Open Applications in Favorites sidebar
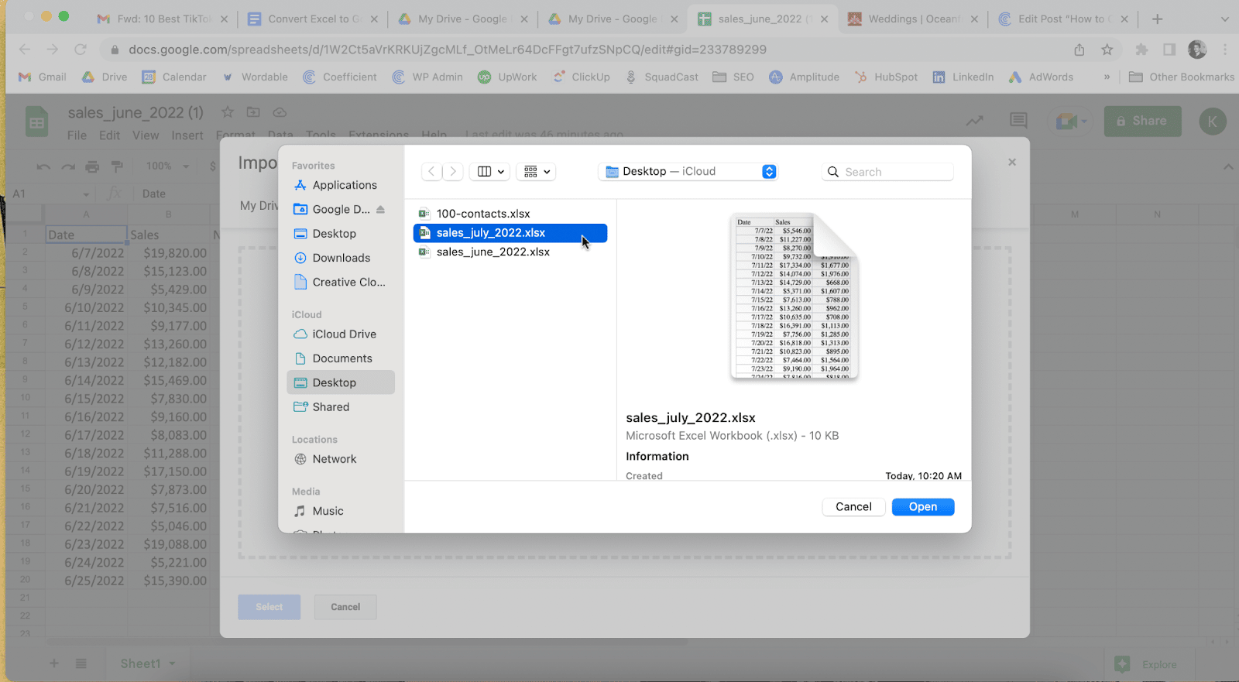1239x682 pixels. (344, 185)
